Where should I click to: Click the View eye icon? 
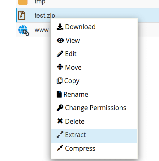coord(60,40)
